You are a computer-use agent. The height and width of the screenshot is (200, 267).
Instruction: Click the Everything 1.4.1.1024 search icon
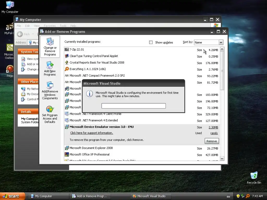[67, 69]
